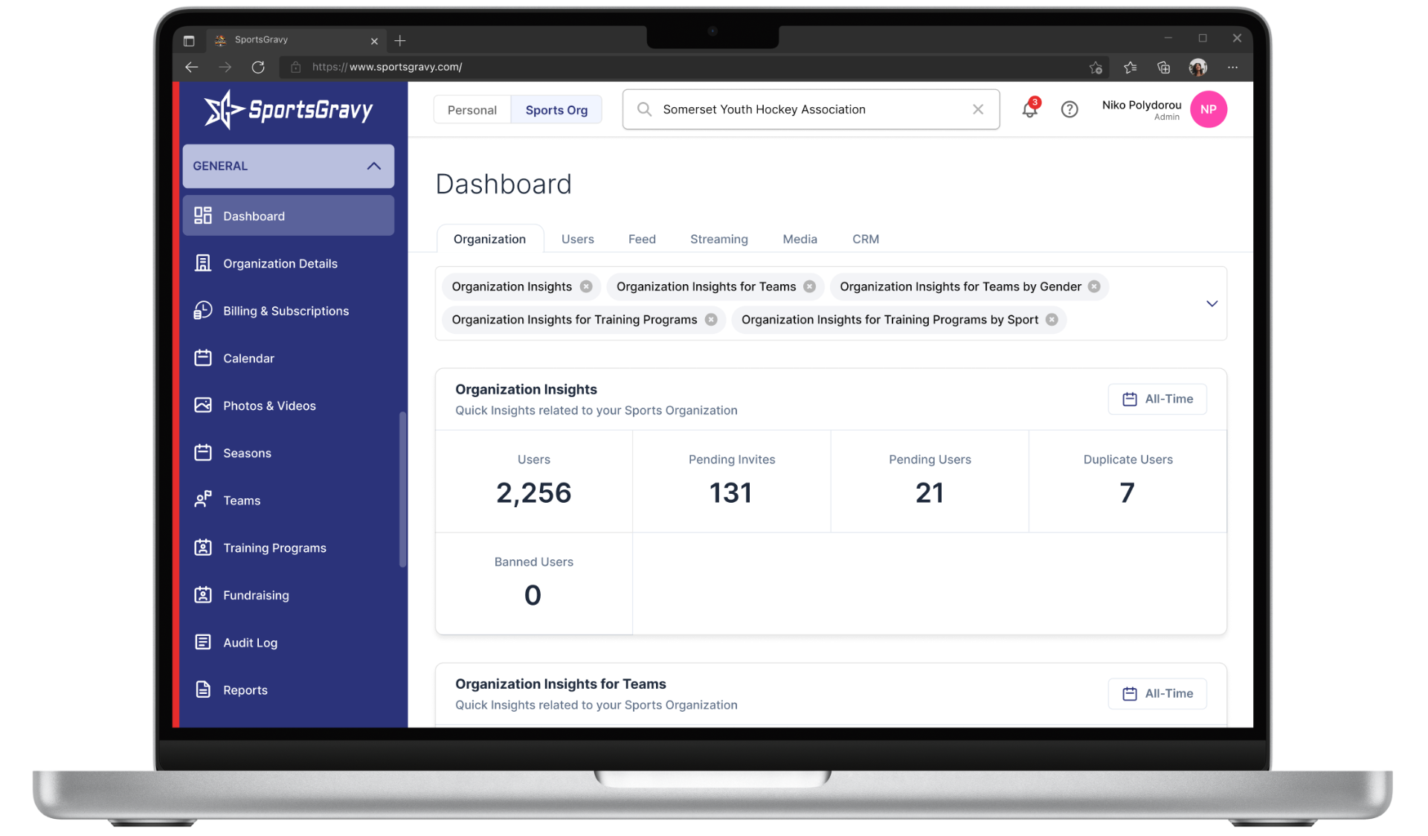Open the Media tab

tap(800, 239)
